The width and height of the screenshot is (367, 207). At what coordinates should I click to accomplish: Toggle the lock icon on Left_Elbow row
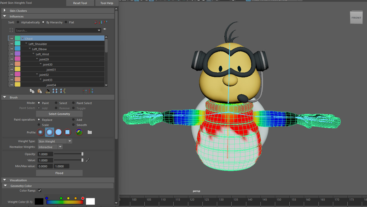[11, 49]
